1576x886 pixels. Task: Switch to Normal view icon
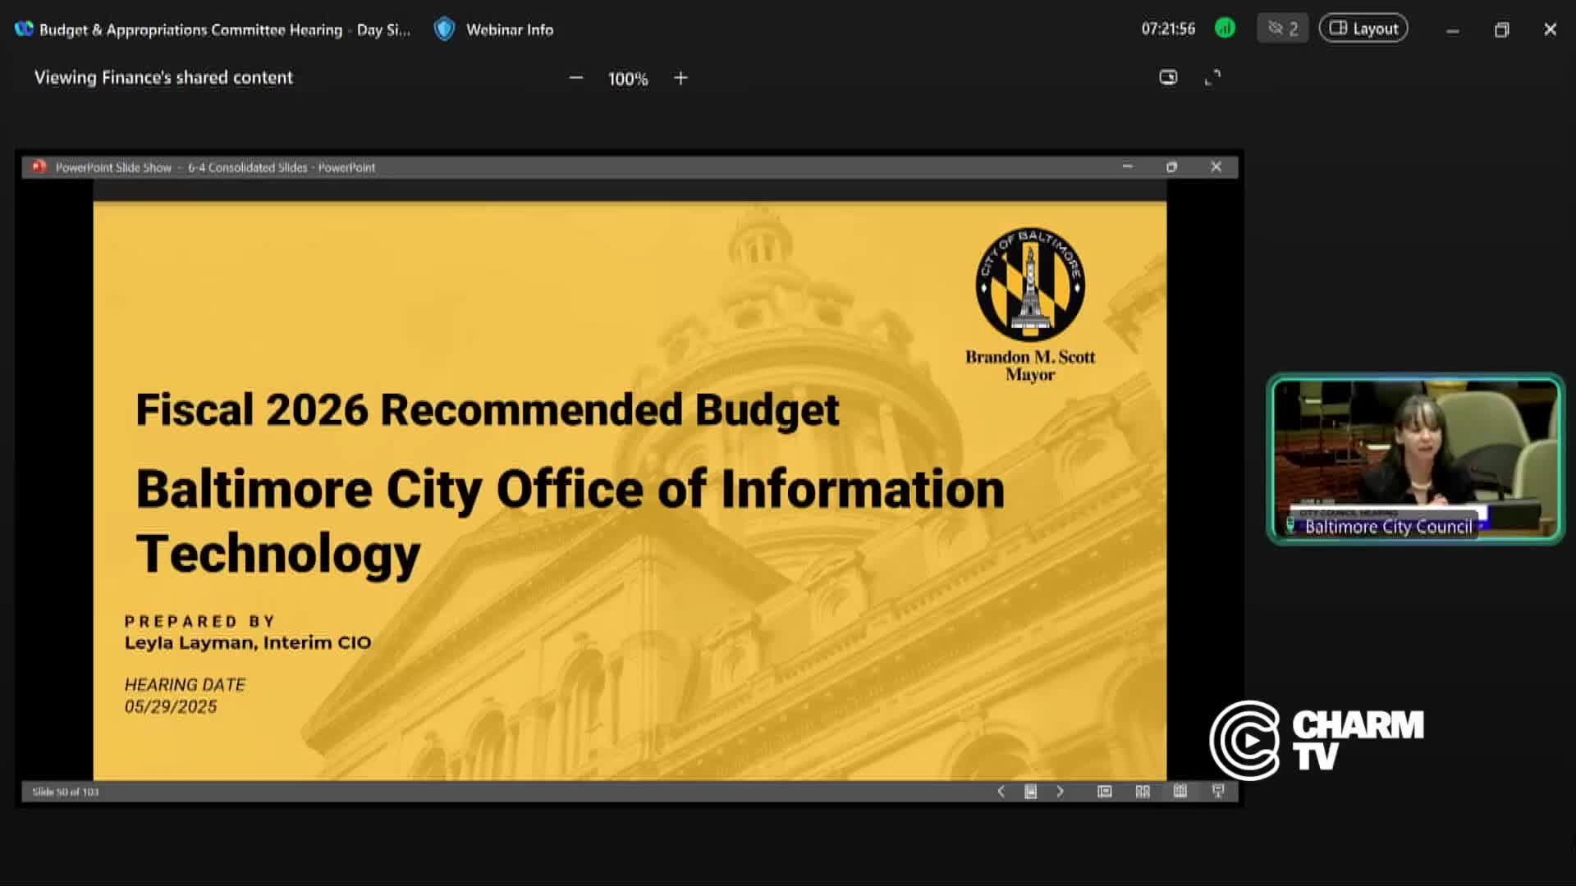click(1104, 792)
